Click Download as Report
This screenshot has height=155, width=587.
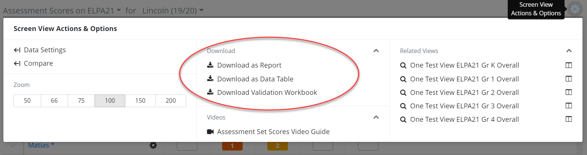244,65
